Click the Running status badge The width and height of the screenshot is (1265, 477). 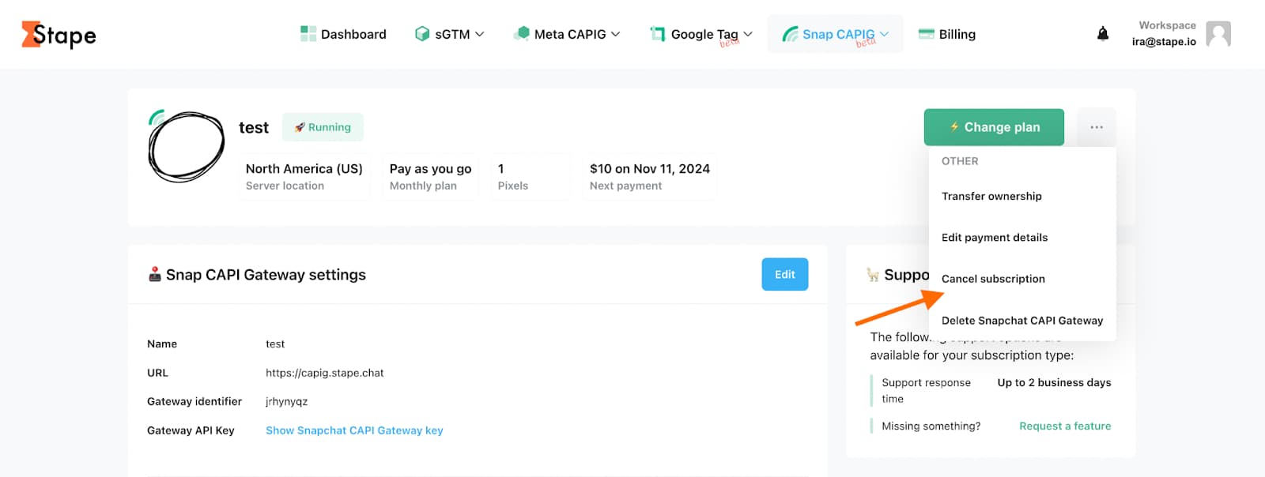coord(323,127)
